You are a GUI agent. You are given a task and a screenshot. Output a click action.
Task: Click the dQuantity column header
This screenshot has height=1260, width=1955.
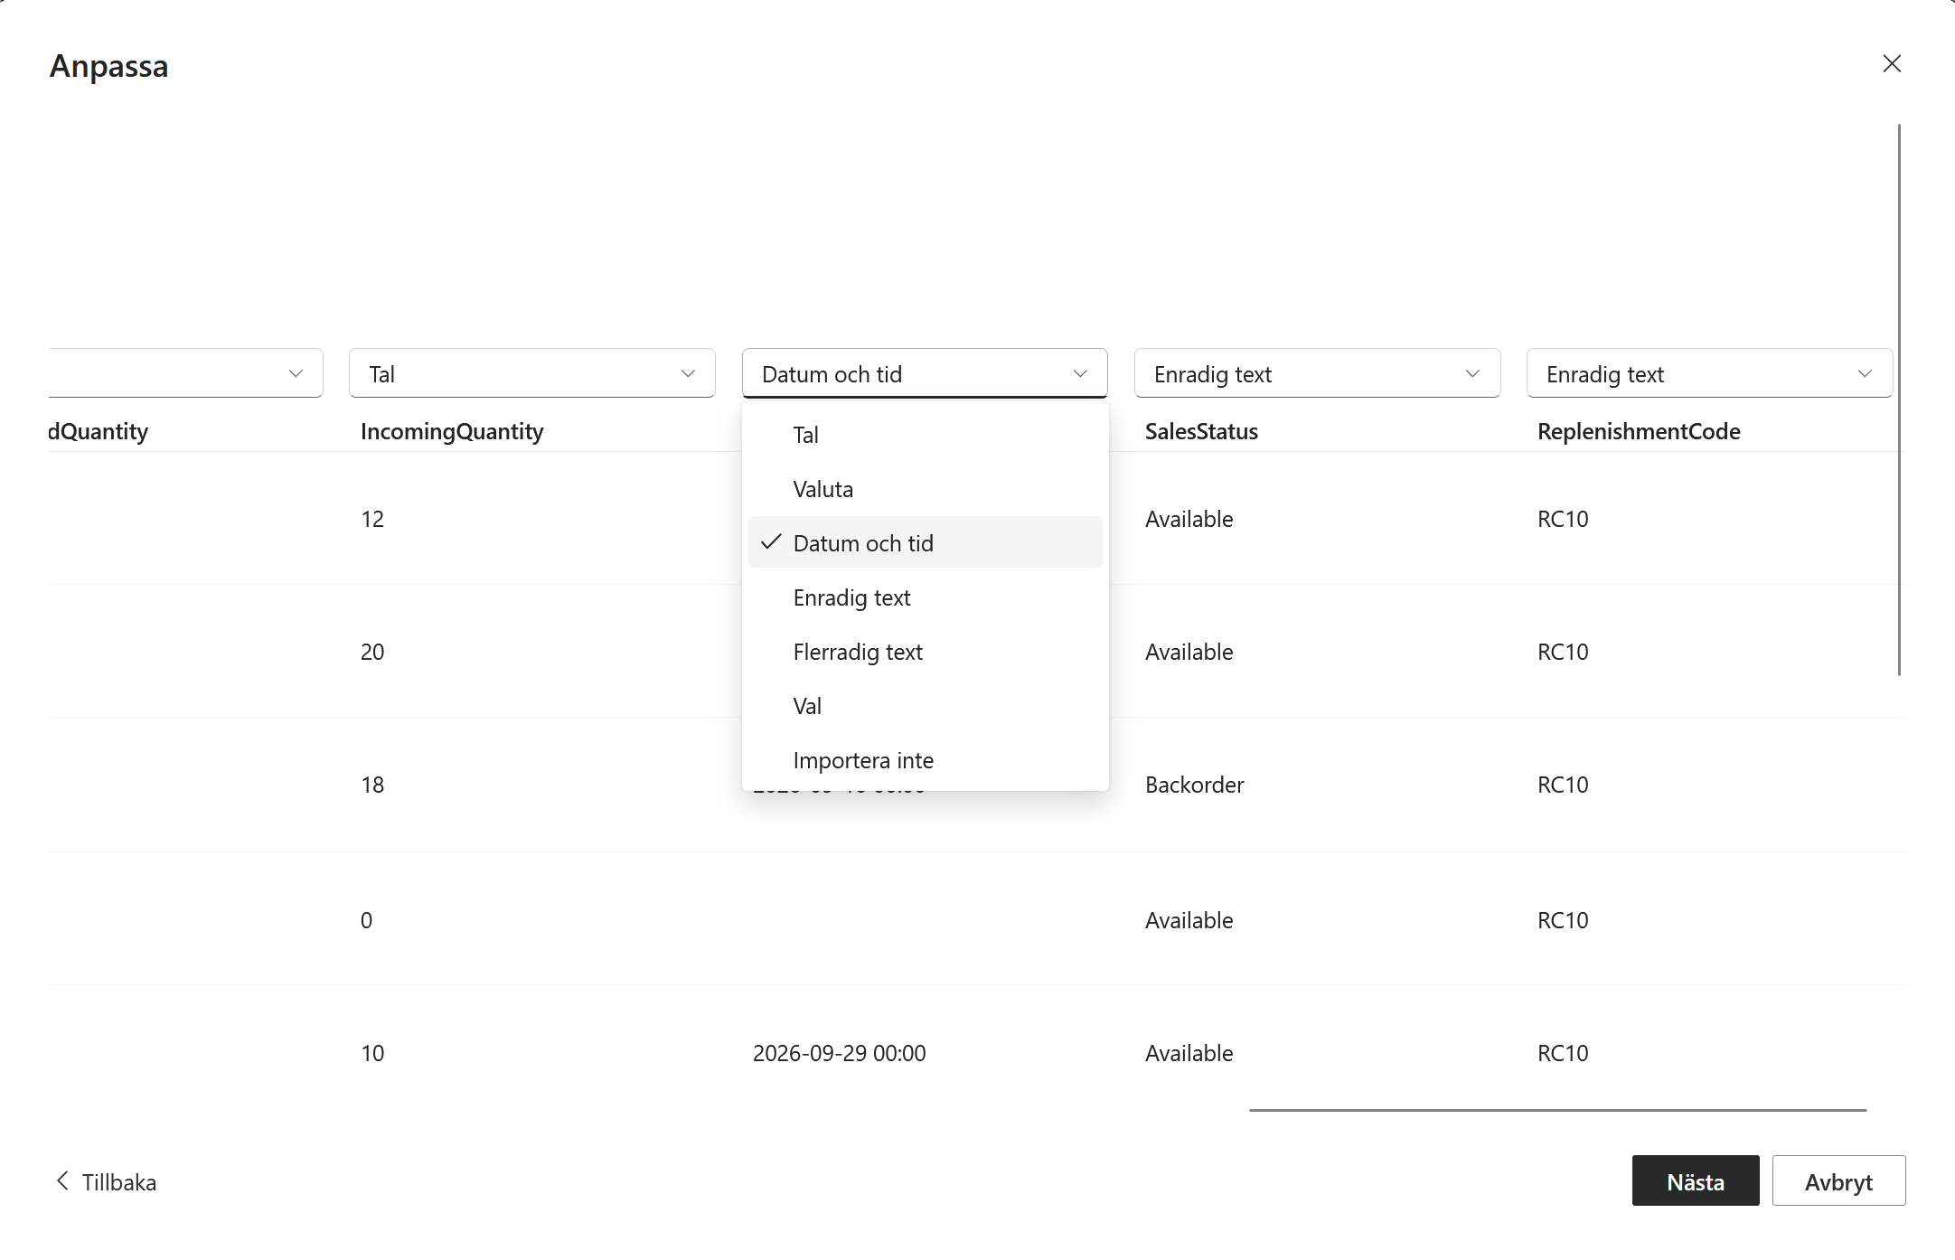click(x=99, y=431)
